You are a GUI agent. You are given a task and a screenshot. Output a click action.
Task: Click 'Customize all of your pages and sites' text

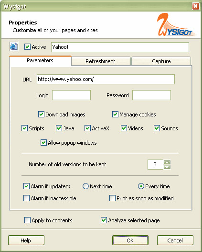tap(55, 30)
